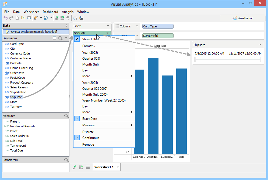Screen dimensions: 268x180
Task: Expand first More submenu
Action: 104,76
